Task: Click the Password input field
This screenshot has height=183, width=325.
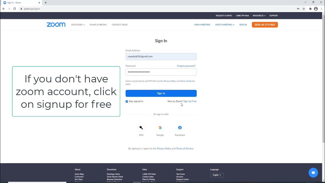Action: [x=161, y=72]
